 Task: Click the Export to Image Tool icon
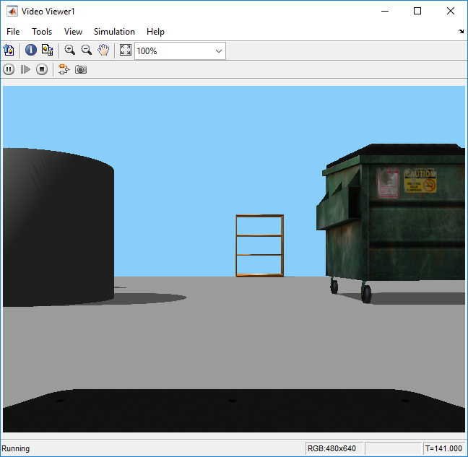pyautogui.click(x=9, y=51)
